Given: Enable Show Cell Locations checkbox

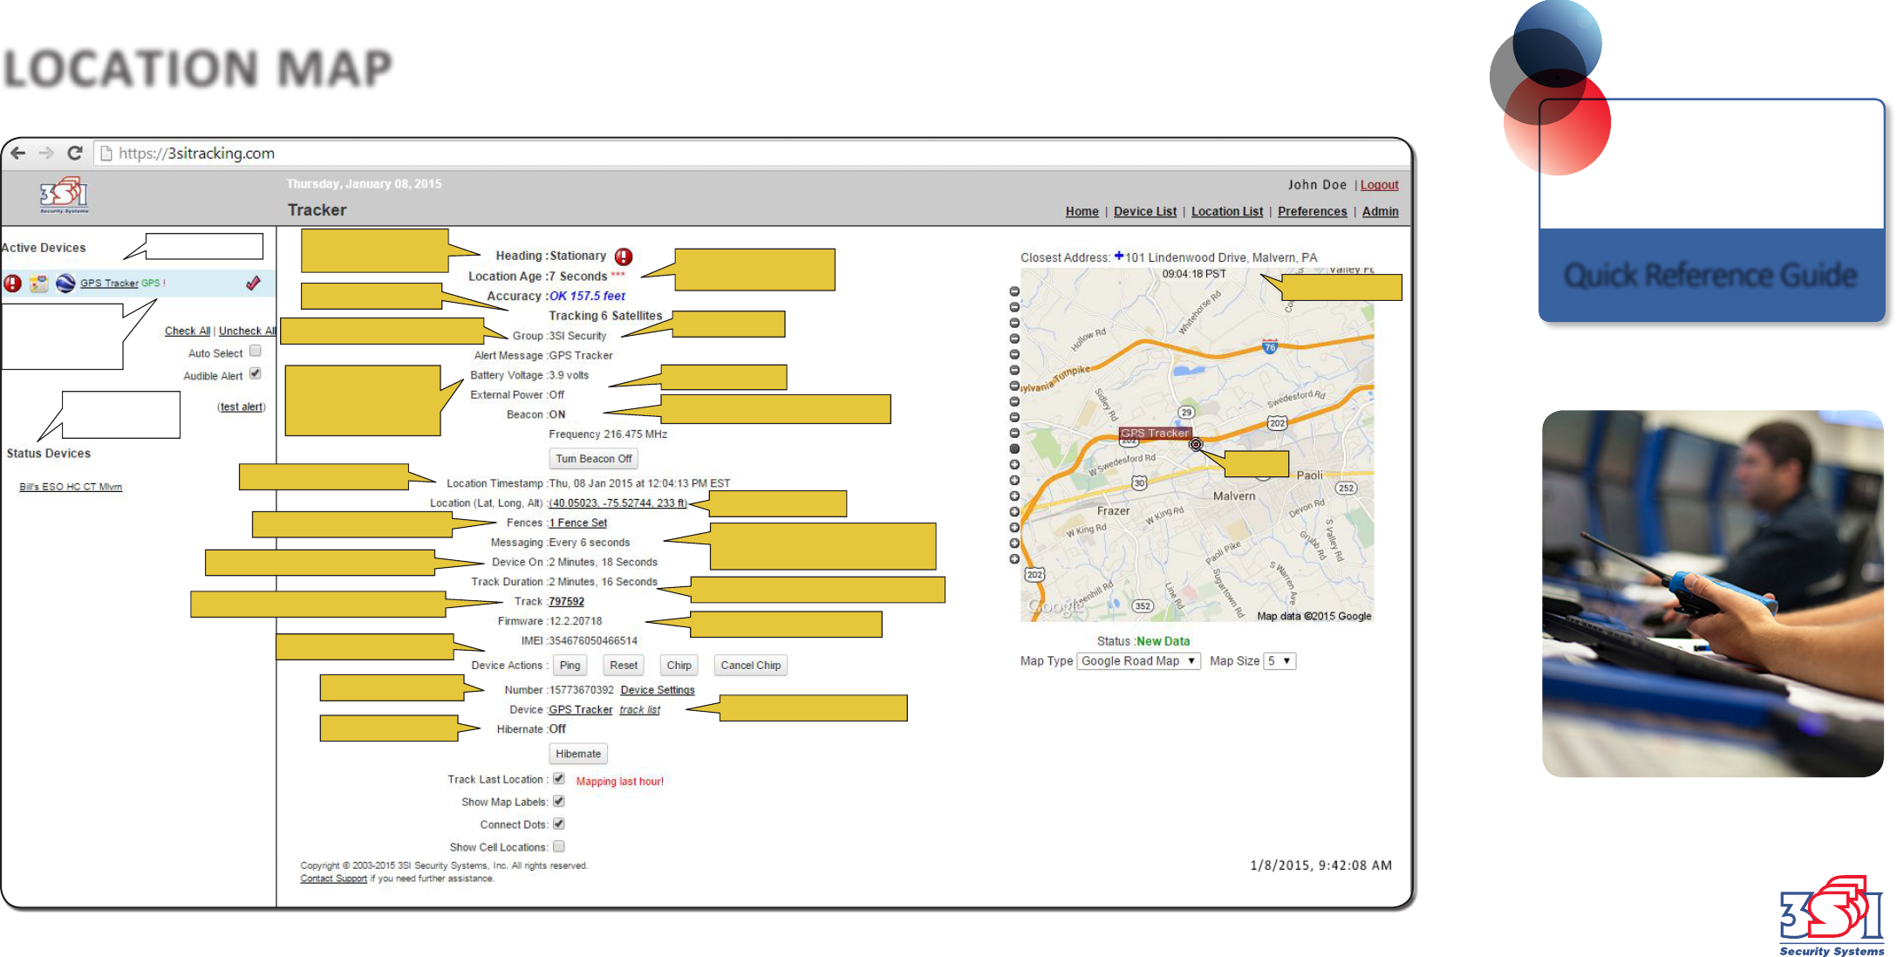Looking at the screenshot, I should (x=559, y=846).
